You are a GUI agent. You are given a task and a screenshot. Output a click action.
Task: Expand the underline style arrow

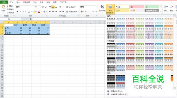pos(26,11)
